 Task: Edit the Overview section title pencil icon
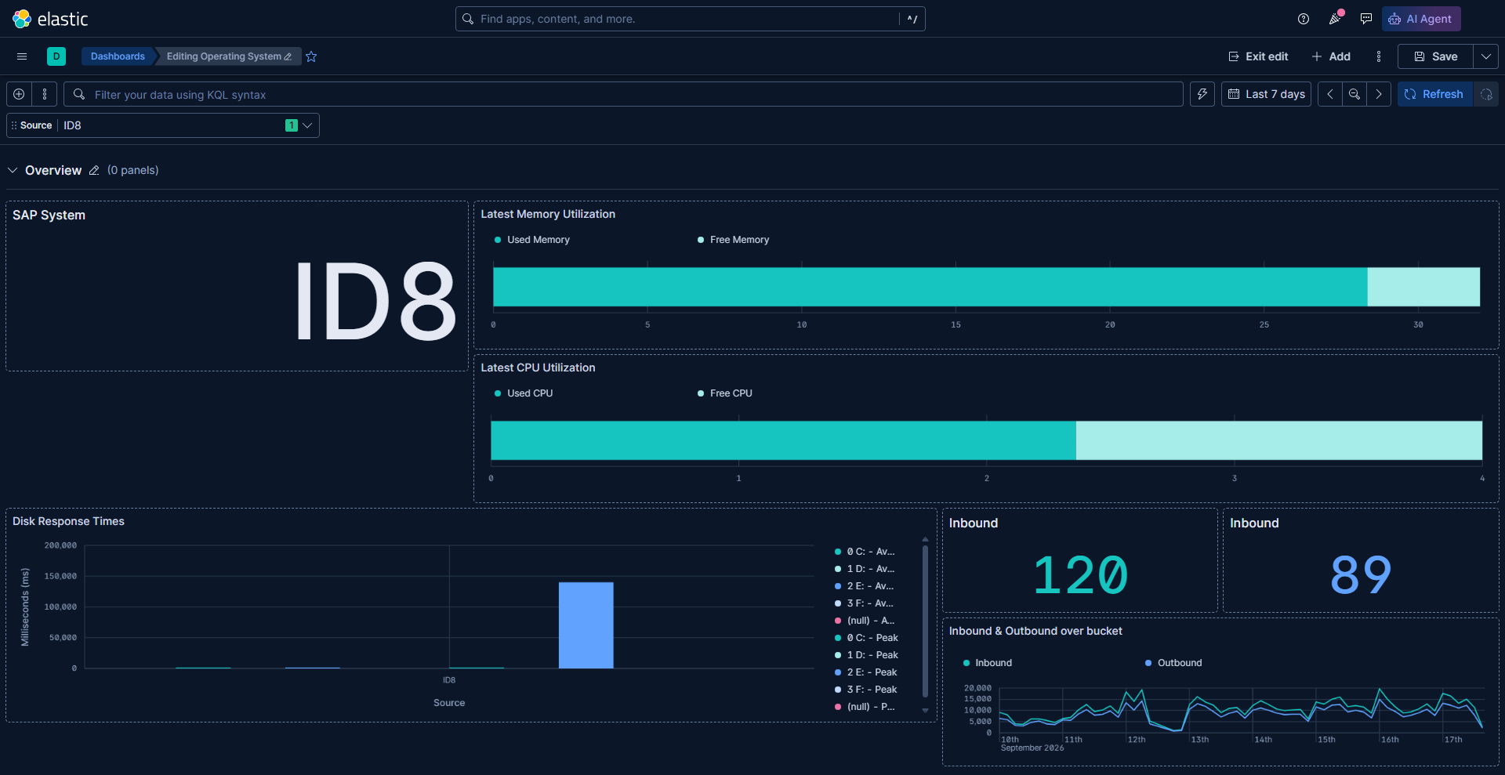(94, 170)
